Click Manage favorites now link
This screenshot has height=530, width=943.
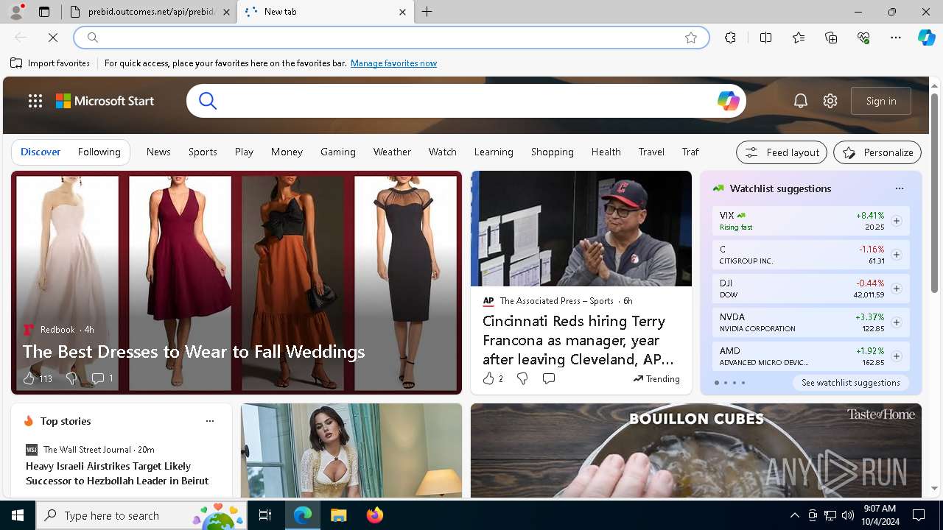coord(393,63)
